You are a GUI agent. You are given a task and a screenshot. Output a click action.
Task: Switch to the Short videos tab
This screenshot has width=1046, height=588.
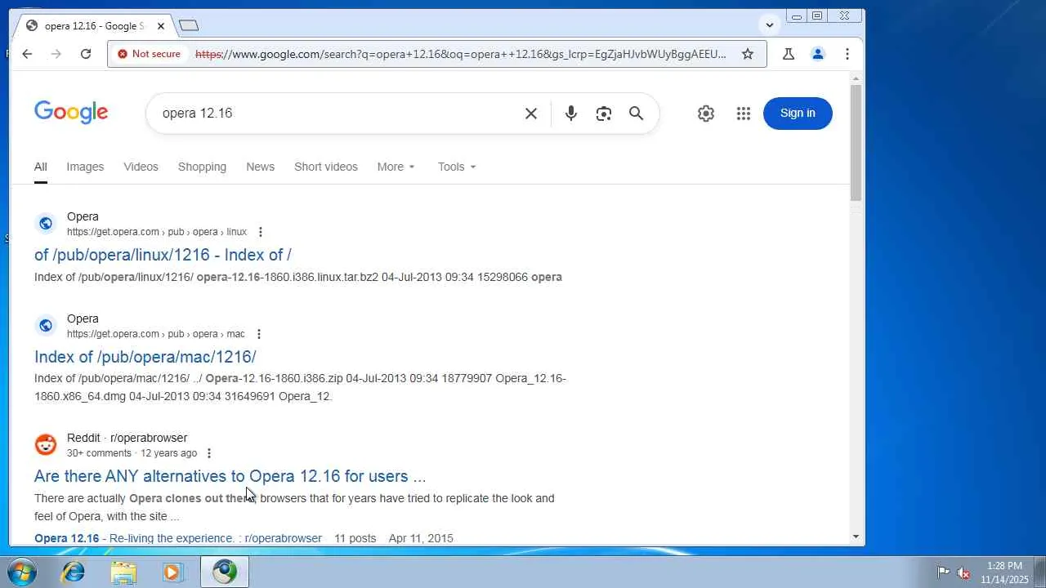(x=326, y=167)
